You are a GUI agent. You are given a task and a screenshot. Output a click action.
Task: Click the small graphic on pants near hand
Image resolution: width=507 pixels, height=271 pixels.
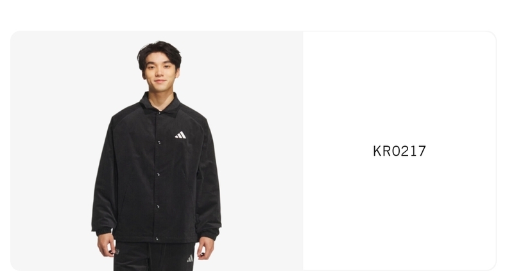pos(117,252)
